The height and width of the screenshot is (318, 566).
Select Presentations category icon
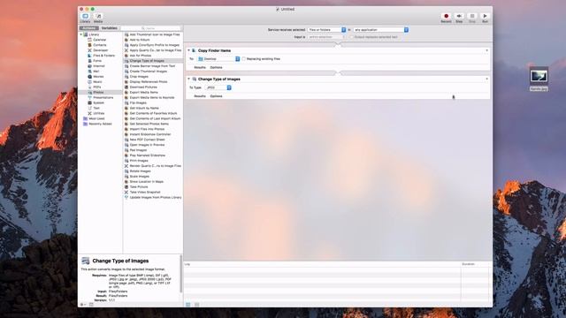[x=90, y=97]
